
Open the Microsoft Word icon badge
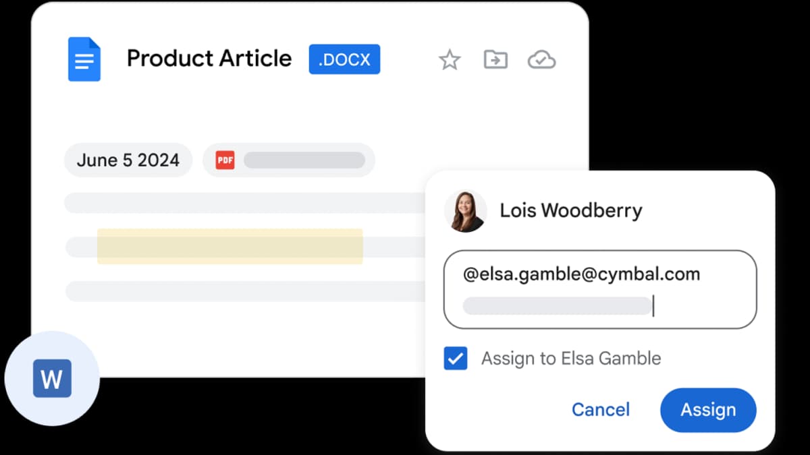pyautogui.click(x=52, y=379)
